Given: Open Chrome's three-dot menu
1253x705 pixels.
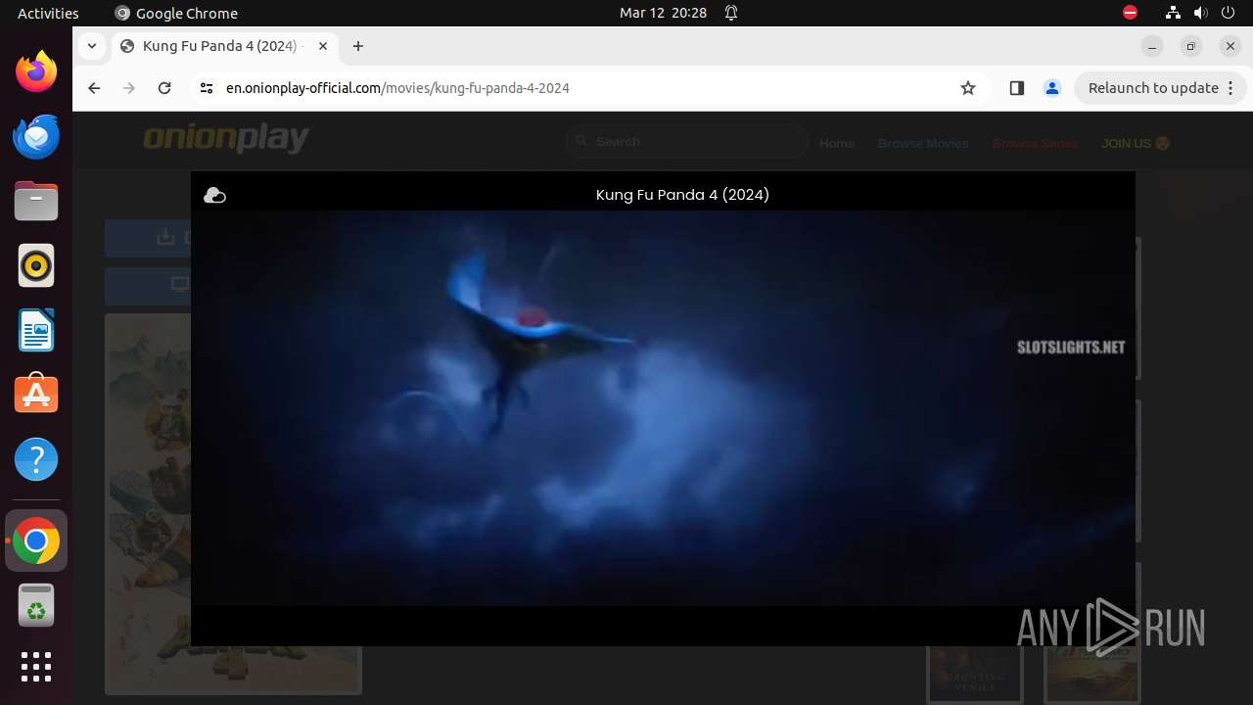Looking at the screenshot, I should (x=1232, y=88).
